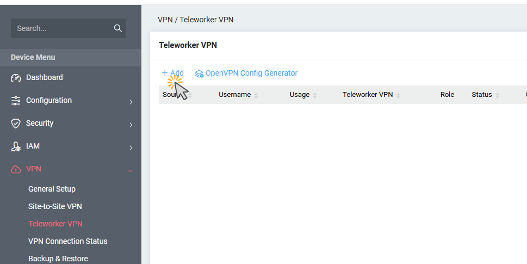527x264 pixels.
Task: Add a new Teleworker VPN entry
Action: point(173,73)
